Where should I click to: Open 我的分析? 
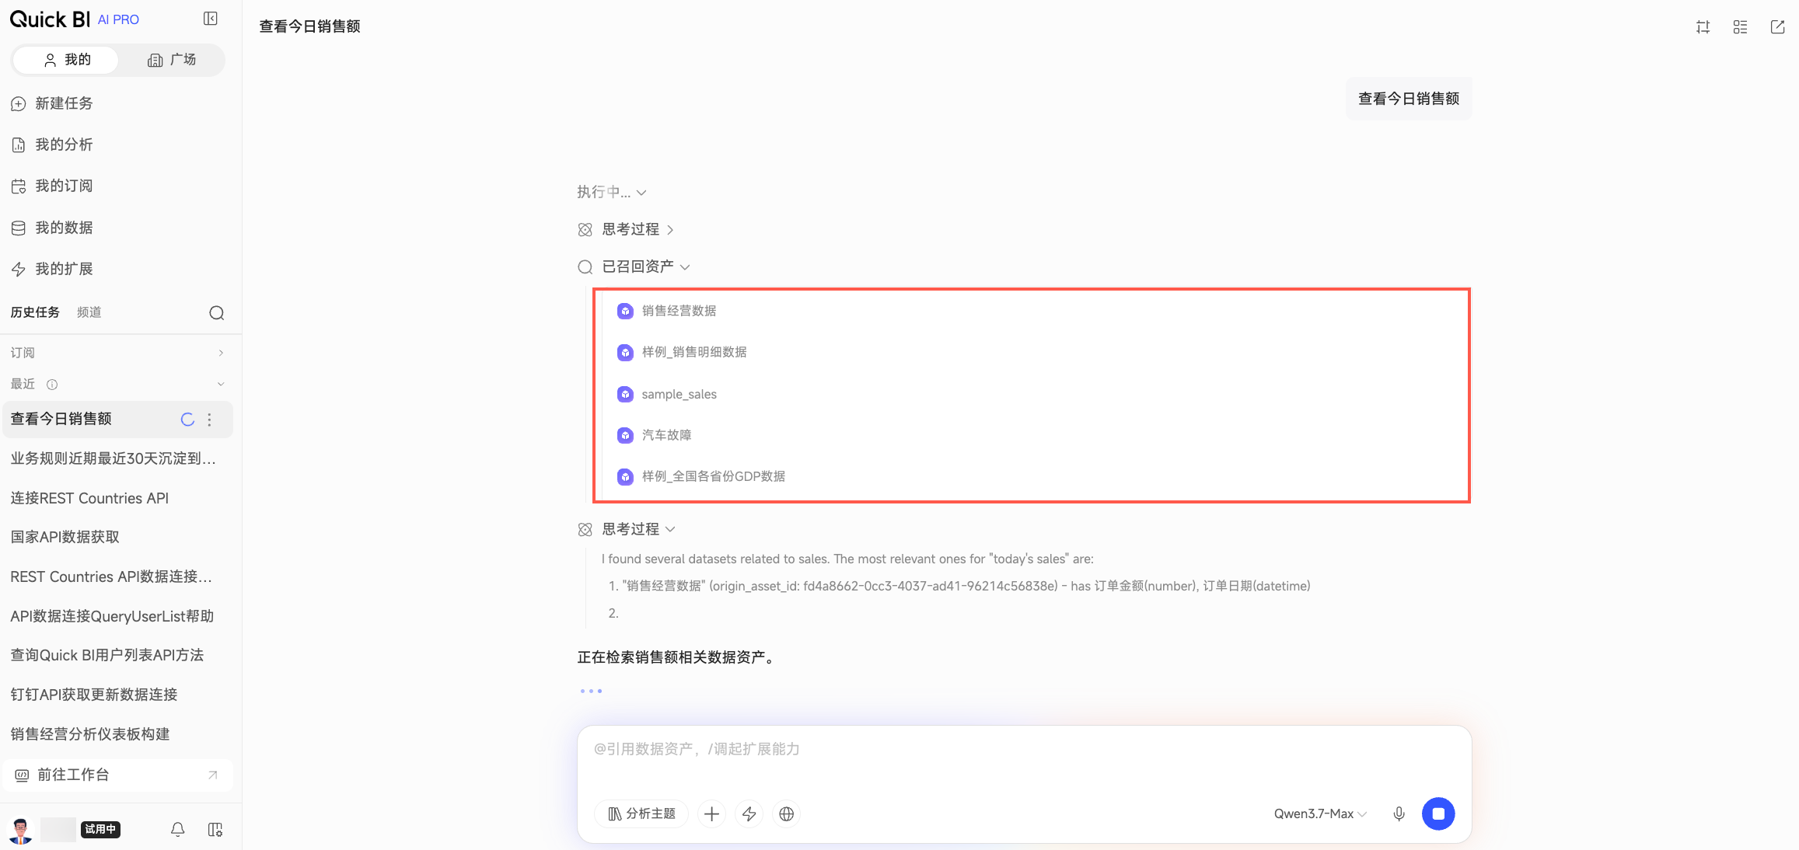[x=51, y=145]
